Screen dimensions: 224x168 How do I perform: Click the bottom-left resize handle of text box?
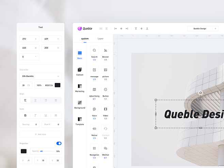(156, 128)
